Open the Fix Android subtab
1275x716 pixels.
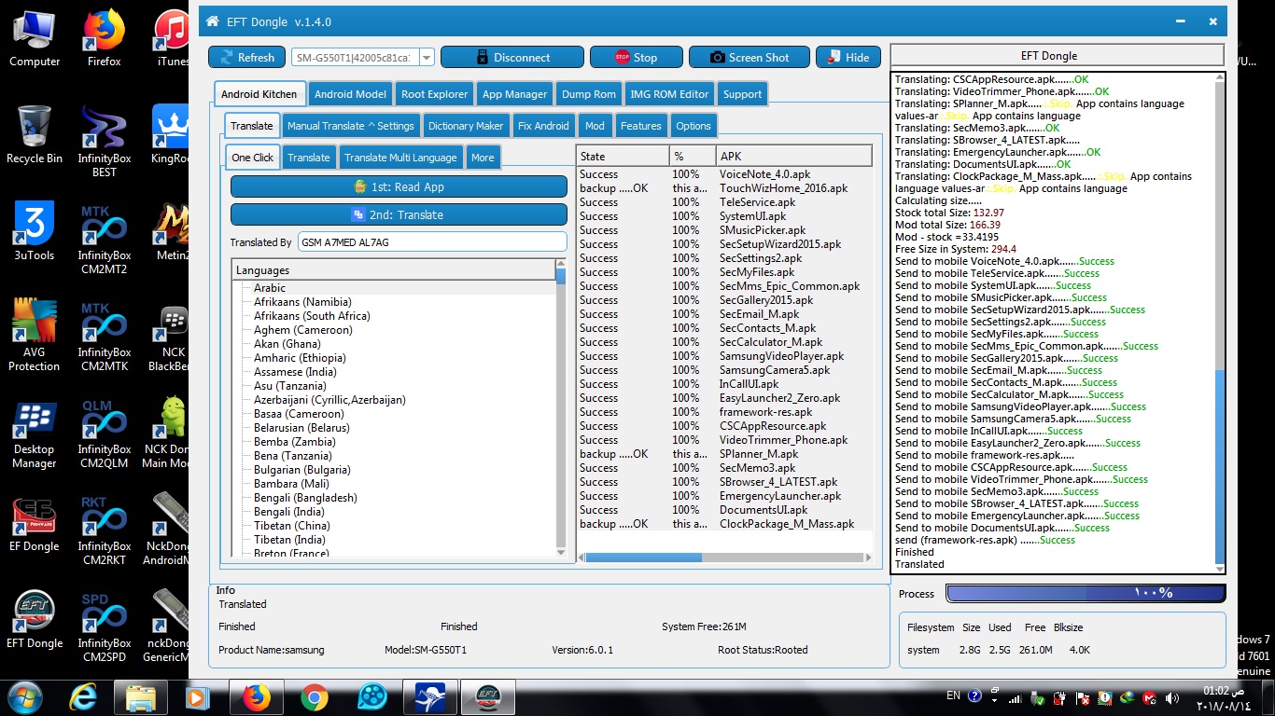pos(543,126)
